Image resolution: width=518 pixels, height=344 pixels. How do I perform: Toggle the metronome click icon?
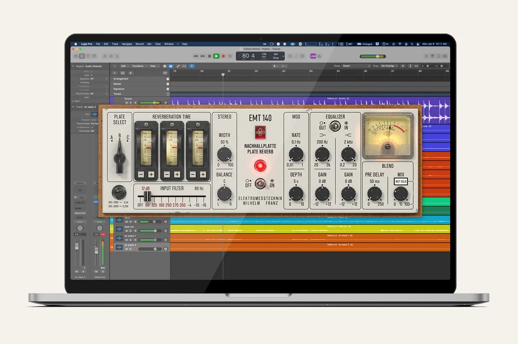(319, 56)
